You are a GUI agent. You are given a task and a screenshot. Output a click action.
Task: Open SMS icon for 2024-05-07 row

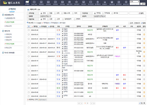[x=144, y=88]
